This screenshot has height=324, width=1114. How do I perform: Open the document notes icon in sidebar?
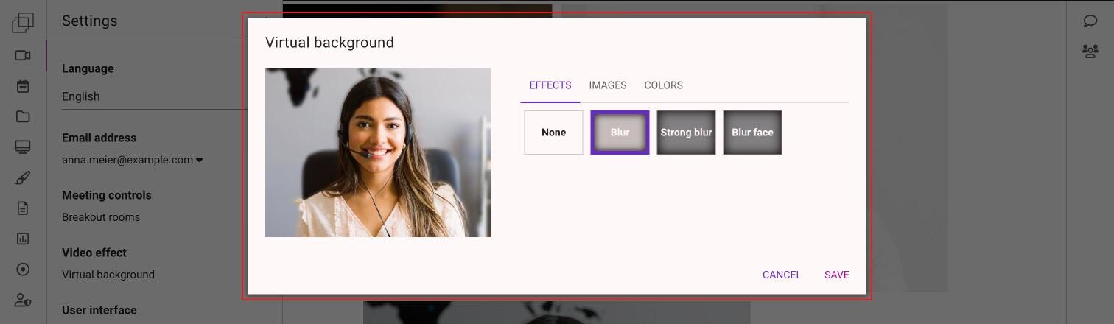(23, 208)
